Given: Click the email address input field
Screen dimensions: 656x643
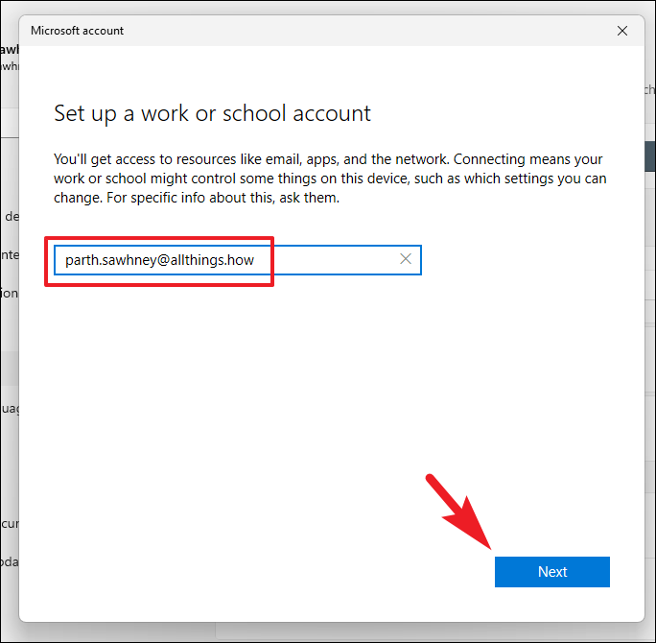Looking at the screenshot, I should [x=237, y=260].
